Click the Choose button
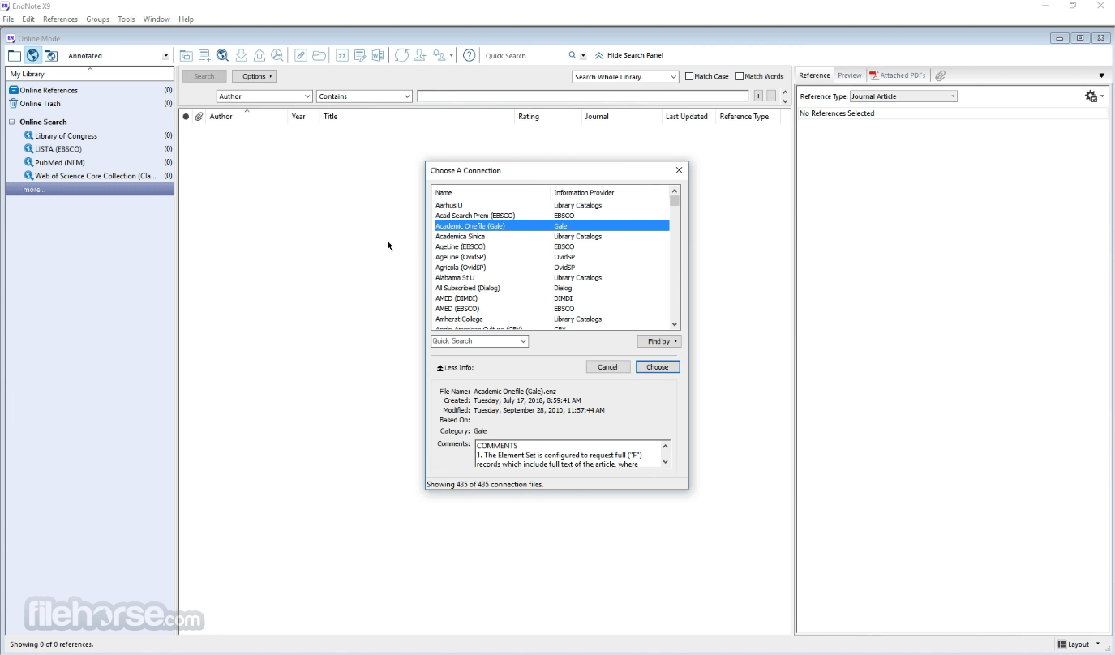The image size is (1115, 655). (x=658, y=367)
